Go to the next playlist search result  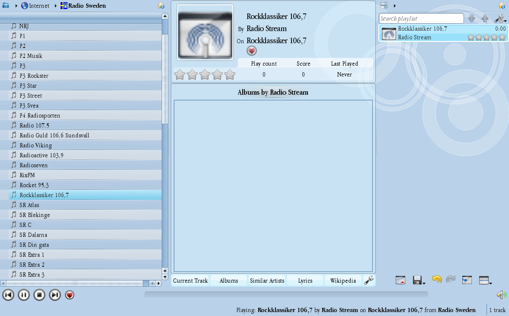[x=472, y=19]
